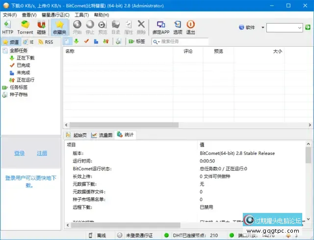
Task: Select the all-tasks filter icon in task bar
Action: 67,41
